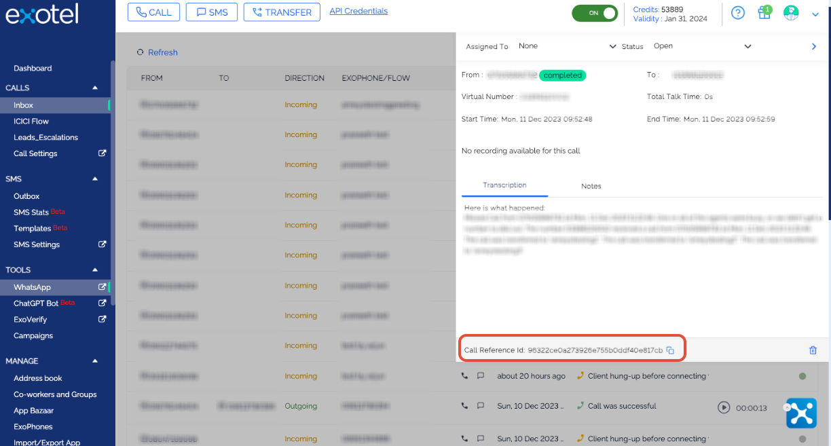Open the gift box notifications icon
Viewport: 831px width, 446px height.
pos(764,12)
